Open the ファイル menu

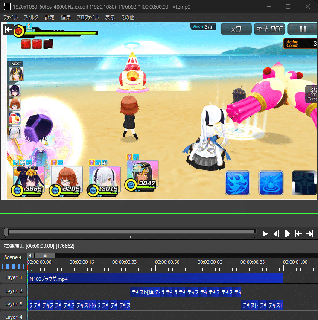point(10,17)
